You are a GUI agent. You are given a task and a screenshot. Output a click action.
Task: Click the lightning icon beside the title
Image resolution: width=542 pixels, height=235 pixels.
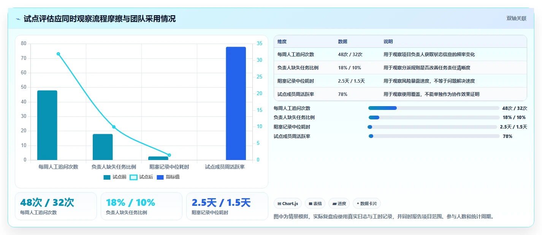18,19
